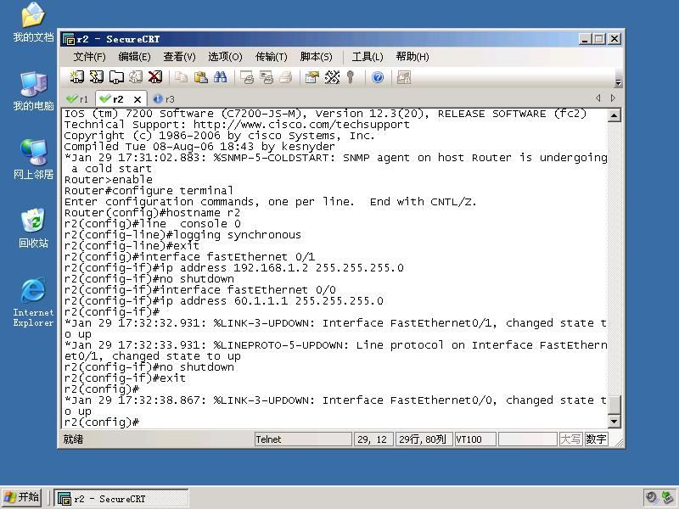Click the 数字 num lock indicator
The image size is (679, 509).
pos(596,439)
